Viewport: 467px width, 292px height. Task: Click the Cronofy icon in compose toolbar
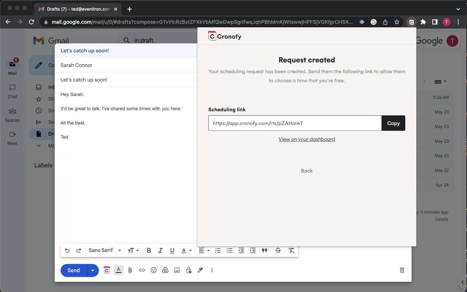107,270
